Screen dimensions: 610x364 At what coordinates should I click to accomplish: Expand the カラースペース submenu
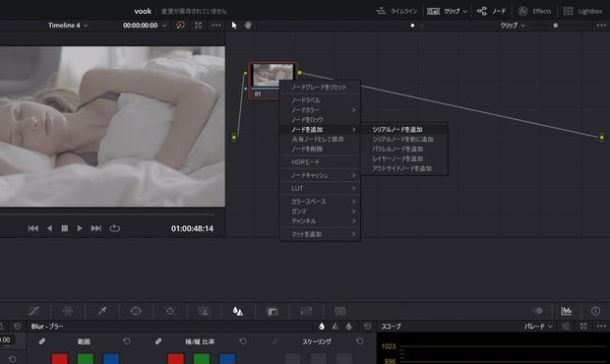pyautogui.click(x=320, y=202)
